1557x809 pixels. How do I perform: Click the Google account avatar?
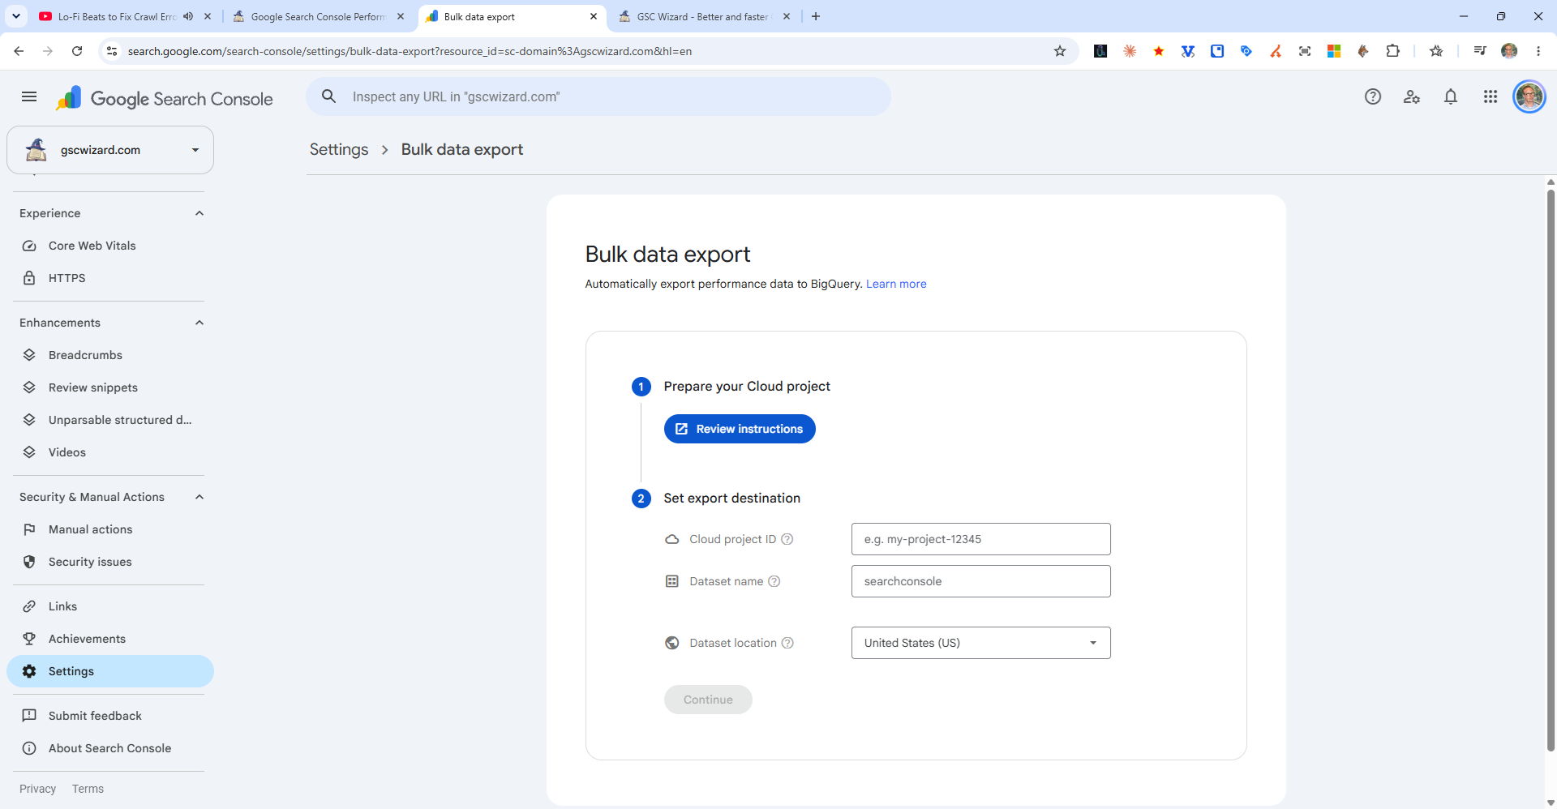click(x=1529, y=97)
